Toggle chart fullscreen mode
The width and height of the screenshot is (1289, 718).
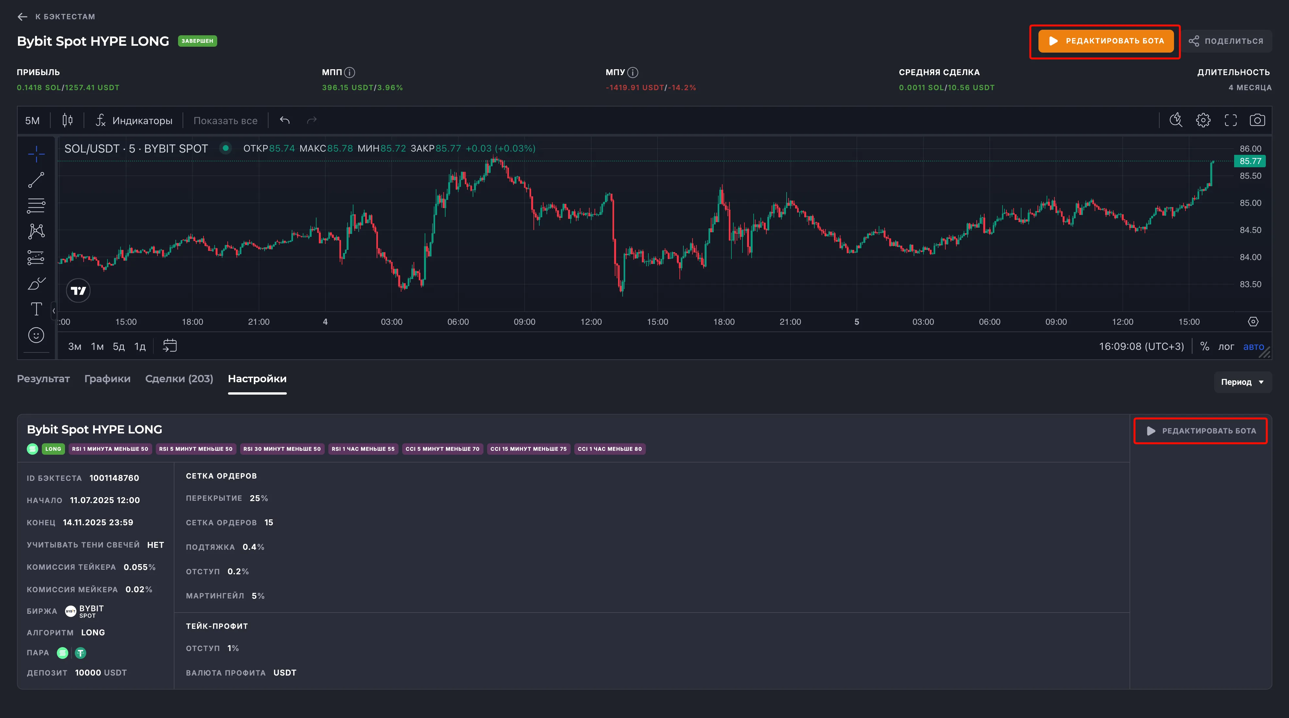[1231, 120]
